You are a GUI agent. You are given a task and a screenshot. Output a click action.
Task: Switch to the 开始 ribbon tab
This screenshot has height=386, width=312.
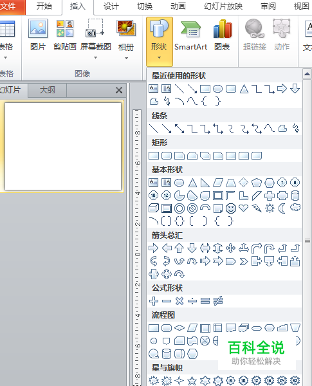click(x=44, y=6)
